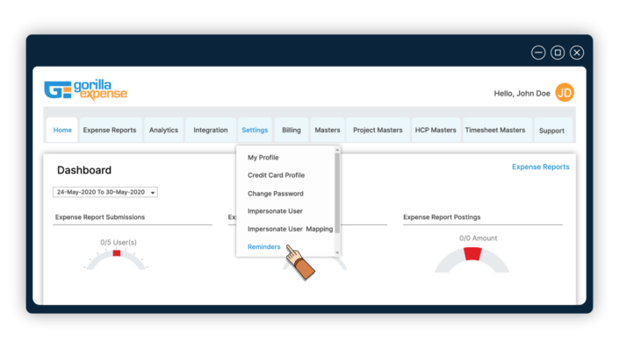Click the Gorilla Expense logo
This screenshot has height=348, width=619.
point(85,90)
